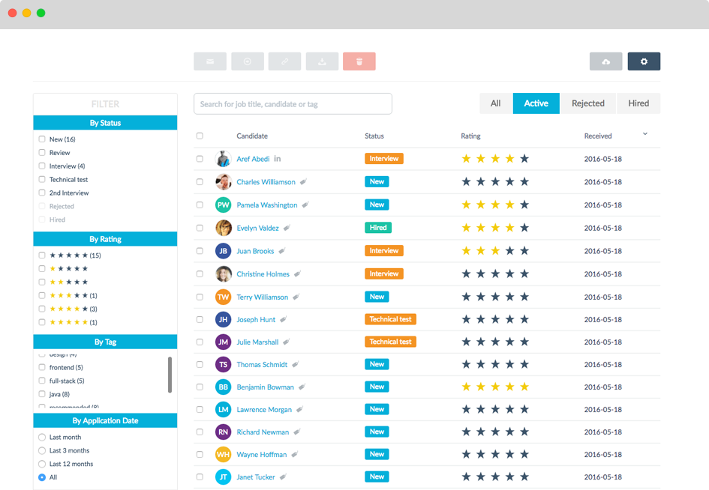The width and height of the screenshot is (709, 490).
Task: Switch to the Rejected tab
Action: (588, 103)
